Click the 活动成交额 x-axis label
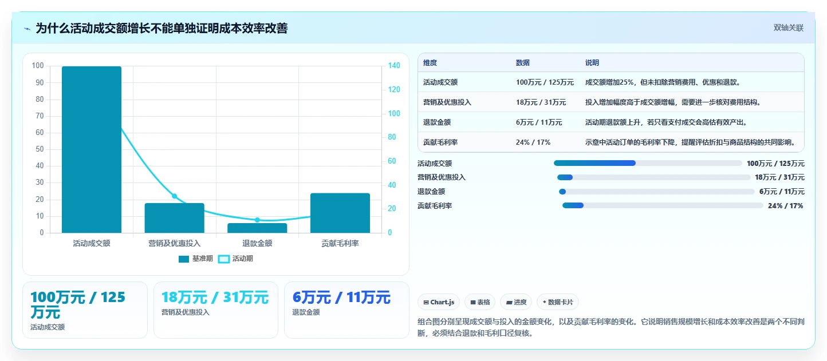Viewport: 827px width, 361px height. (x=92, y=243)
